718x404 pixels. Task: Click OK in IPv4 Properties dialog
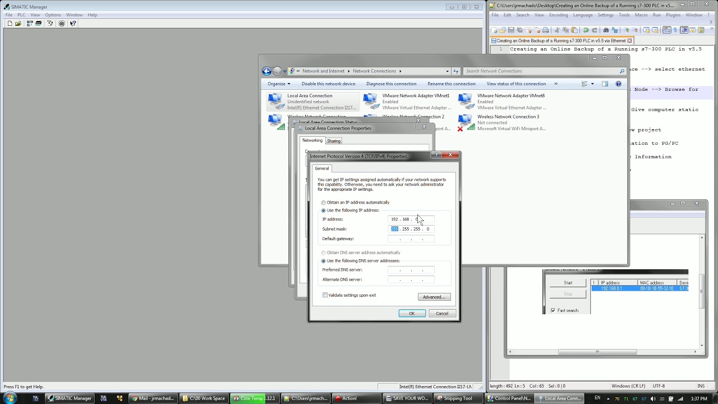[412, 313]
